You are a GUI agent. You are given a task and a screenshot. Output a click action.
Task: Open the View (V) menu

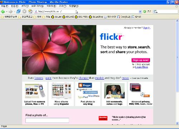25,6
